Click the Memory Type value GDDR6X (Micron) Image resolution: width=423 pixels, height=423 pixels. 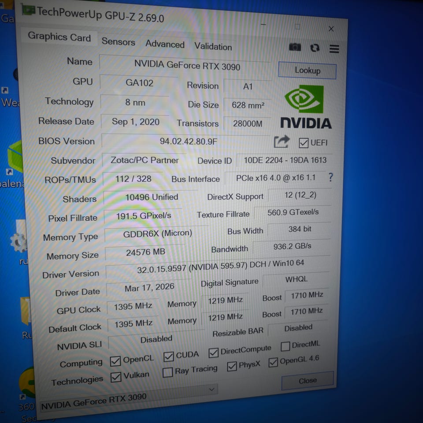(157, 234)
